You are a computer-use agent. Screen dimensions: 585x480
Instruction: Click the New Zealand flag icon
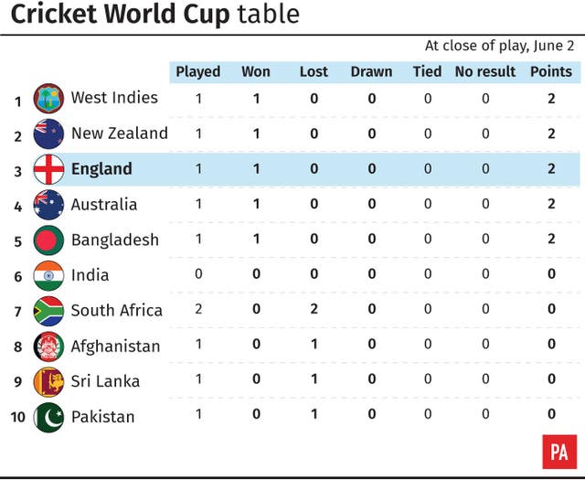click(x=48, y=133)
